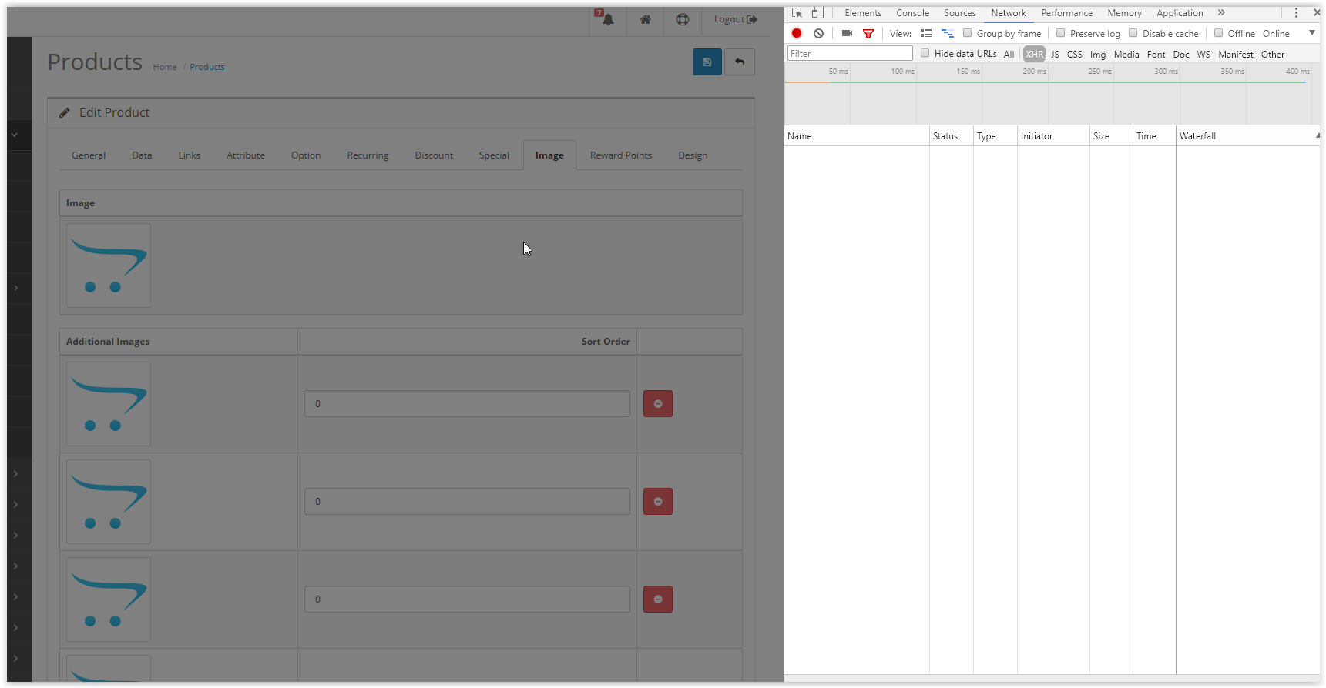Viewport: 1326px width, 688px height.
Task: Open DevTools Elements tab
Action: point(863,13)
